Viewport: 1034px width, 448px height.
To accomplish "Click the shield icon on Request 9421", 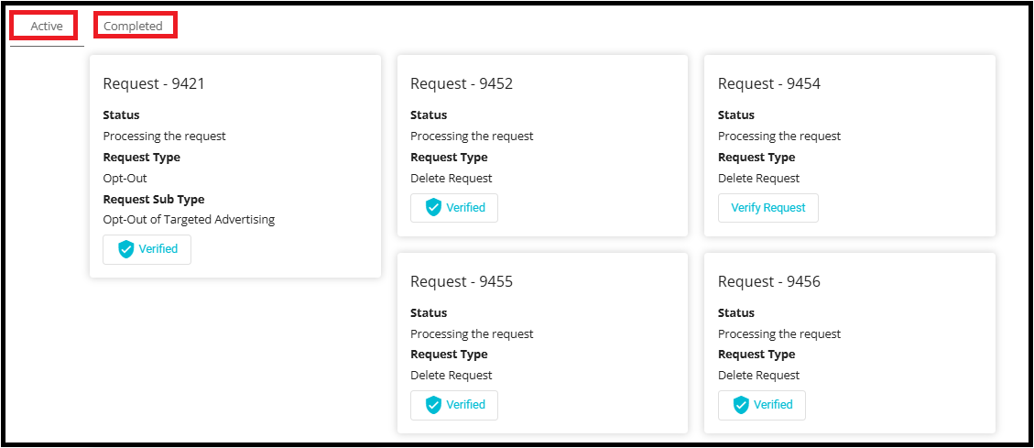I will [126, 249].
